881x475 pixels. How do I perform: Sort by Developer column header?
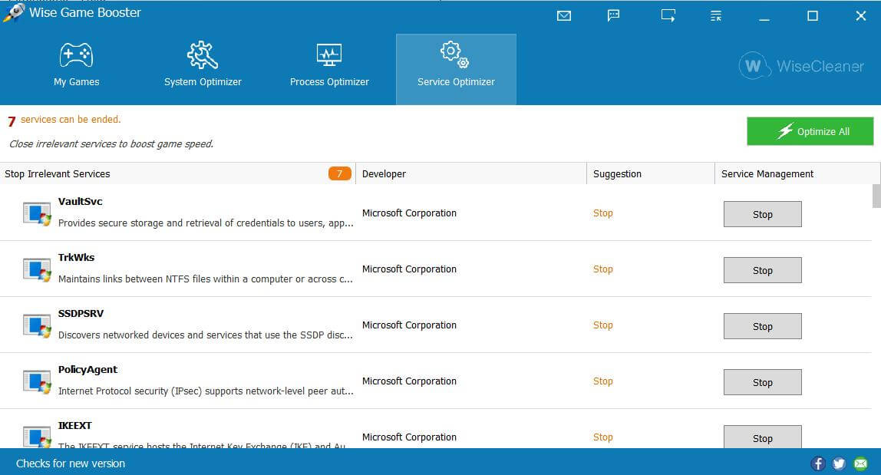point(471,173)
